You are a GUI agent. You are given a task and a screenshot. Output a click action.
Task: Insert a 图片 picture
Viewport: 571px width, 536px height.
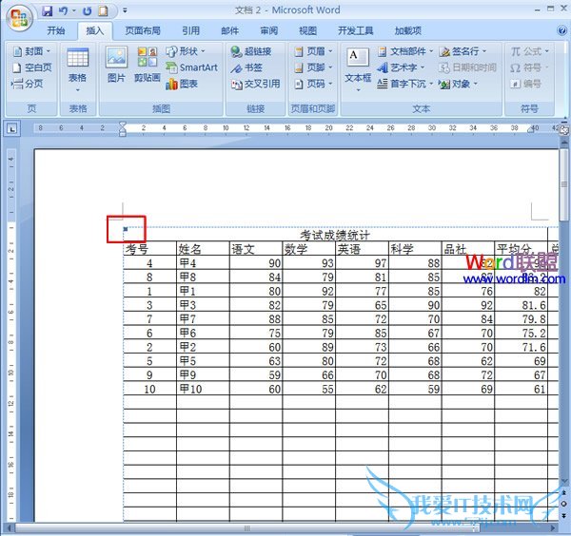pos(116,64)
